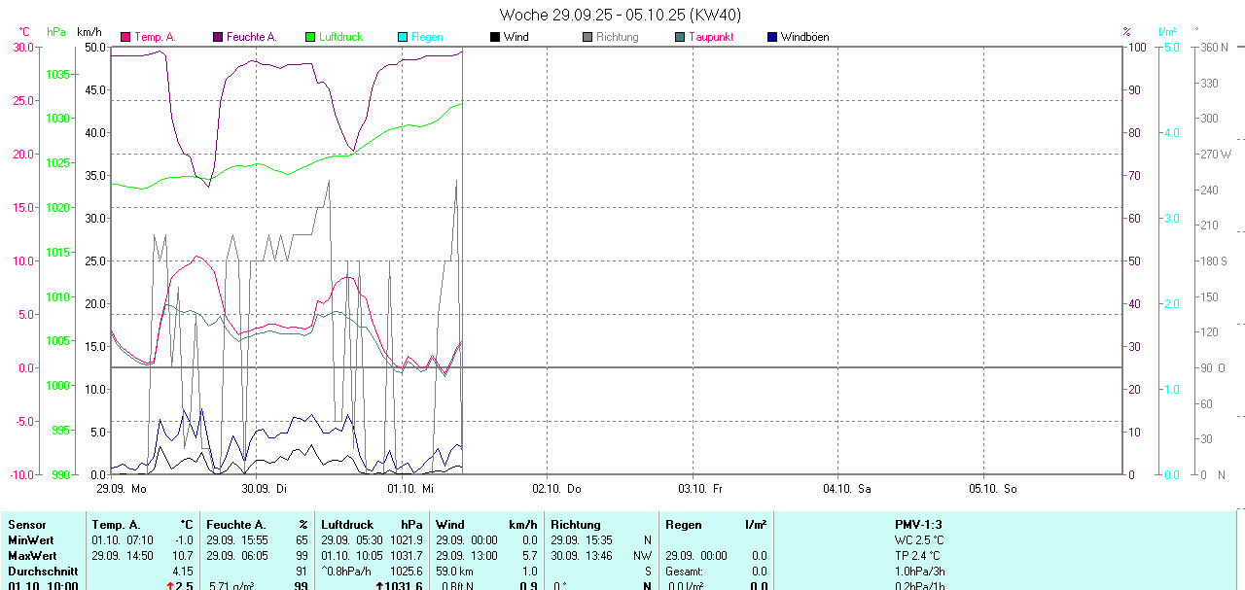
Task: Click the cyan Regen legend swatch
Action: 403,37
